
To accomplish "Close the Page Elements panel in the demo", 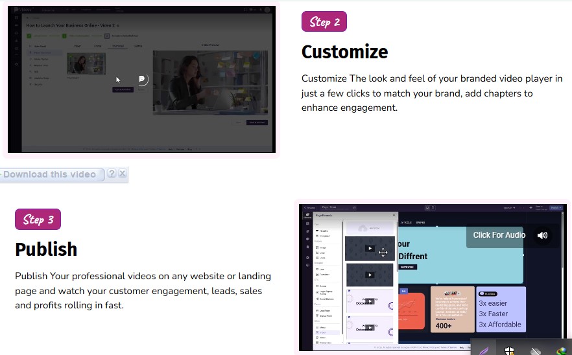I will [394, 214].
